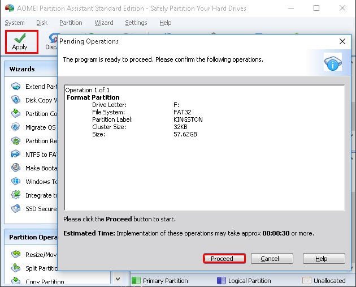Click the green Primary Partition legend swatch
This screenshot has height=287, width=356.
click(x=136, y=281)
